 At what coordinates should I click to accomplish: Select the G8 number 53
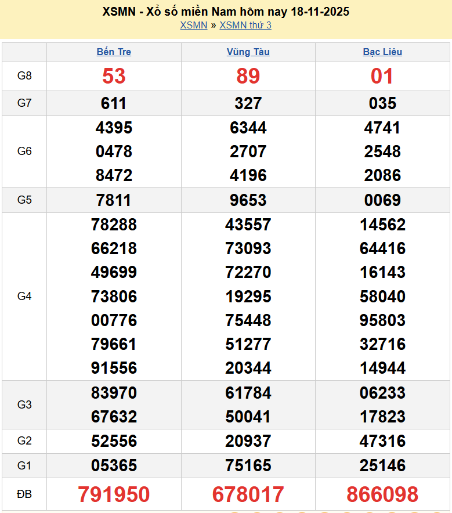pyautogui.click(x=114, y=76)
